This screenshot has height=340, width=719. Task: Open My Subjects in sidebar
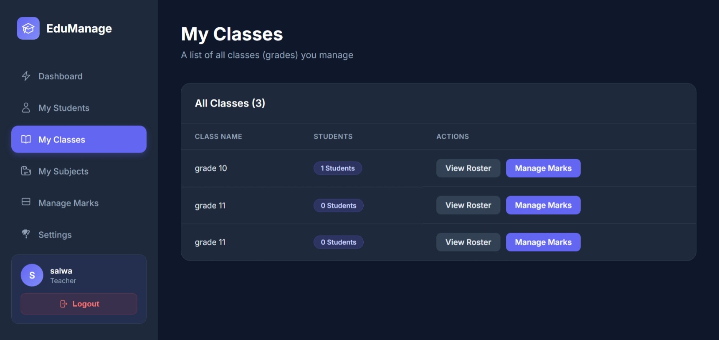[x=63, y=172]
